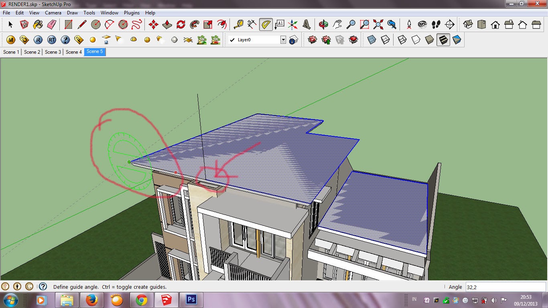Viewport: 548px width, 308px height.
Task: Toggle Shaded With Textures style
Action: pos(443,40)
